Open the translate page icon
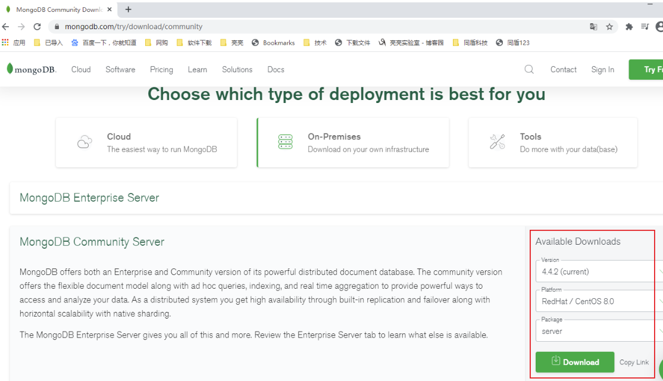 [x=593, y=27]
